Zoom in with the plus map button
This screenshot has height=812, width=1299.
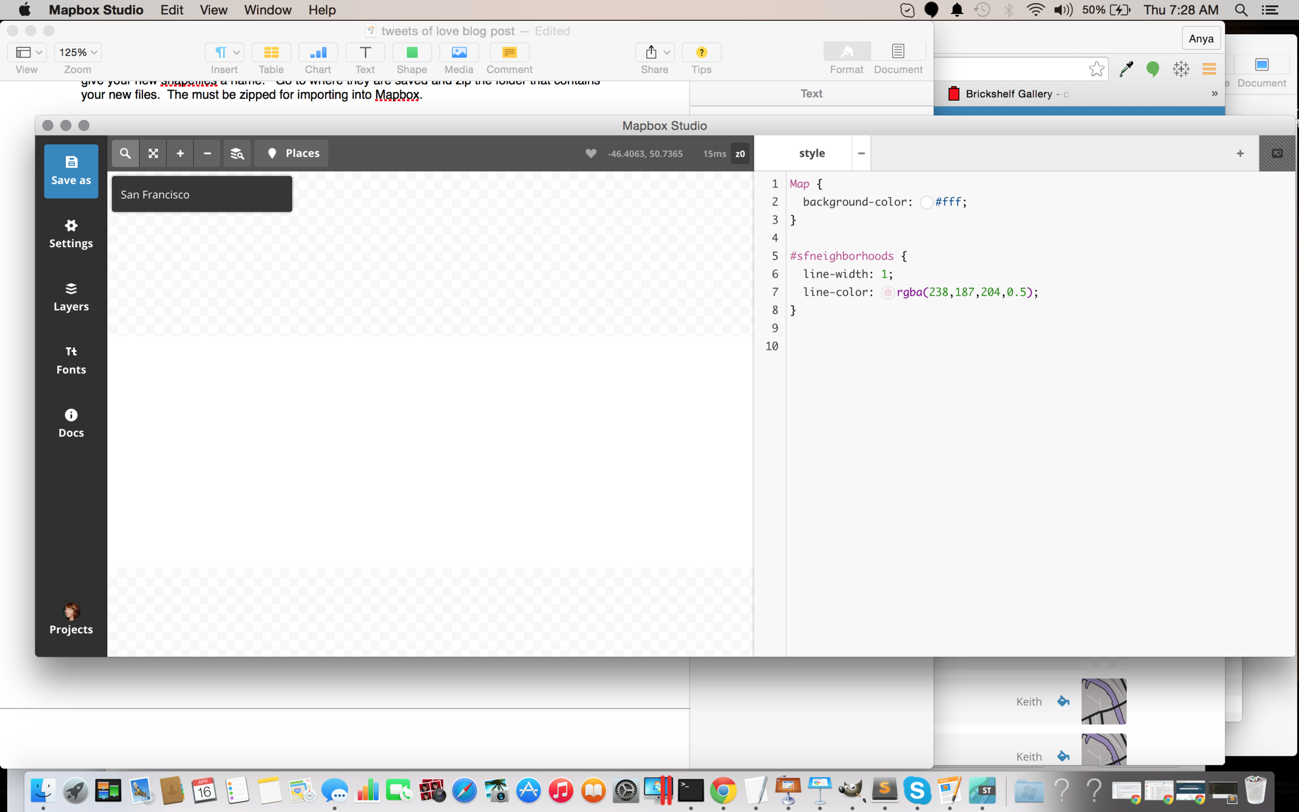(x=180, y=153)
